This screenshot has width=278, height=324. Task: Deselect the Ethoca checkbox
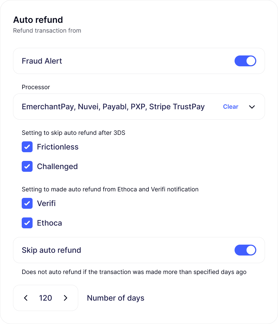click(27, 223)
